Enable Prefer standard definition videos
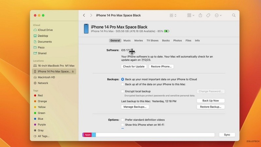The height and width of the screenshot is (147, 261). click(x=123, y=120)
